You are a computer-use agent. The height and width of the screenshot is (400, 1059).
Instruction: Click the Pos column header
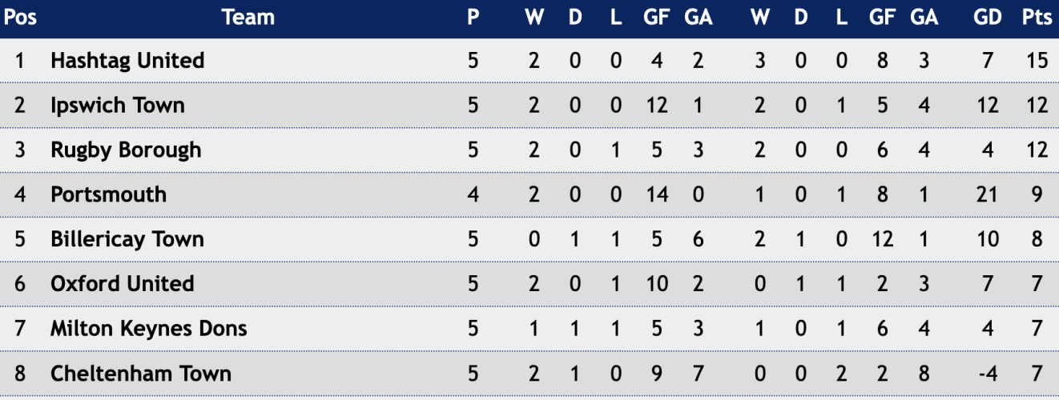(x=20, y=17)
